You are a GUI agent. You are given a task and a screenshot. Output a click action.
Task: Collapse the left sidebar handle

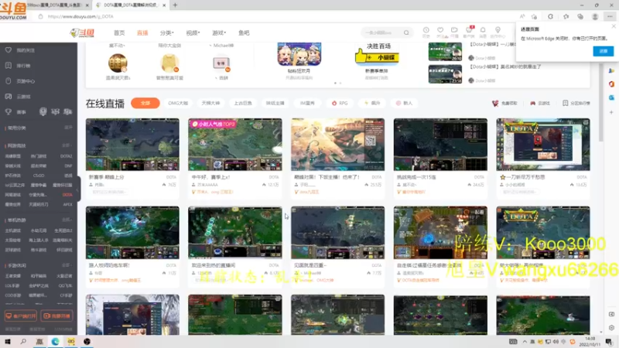[x=78, y=189]
